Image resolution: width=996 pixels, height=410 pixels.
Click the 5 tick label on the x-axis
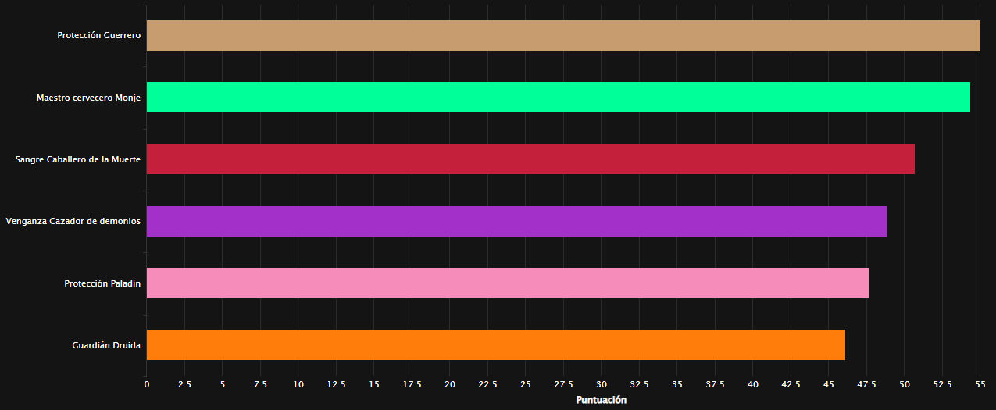222,384
